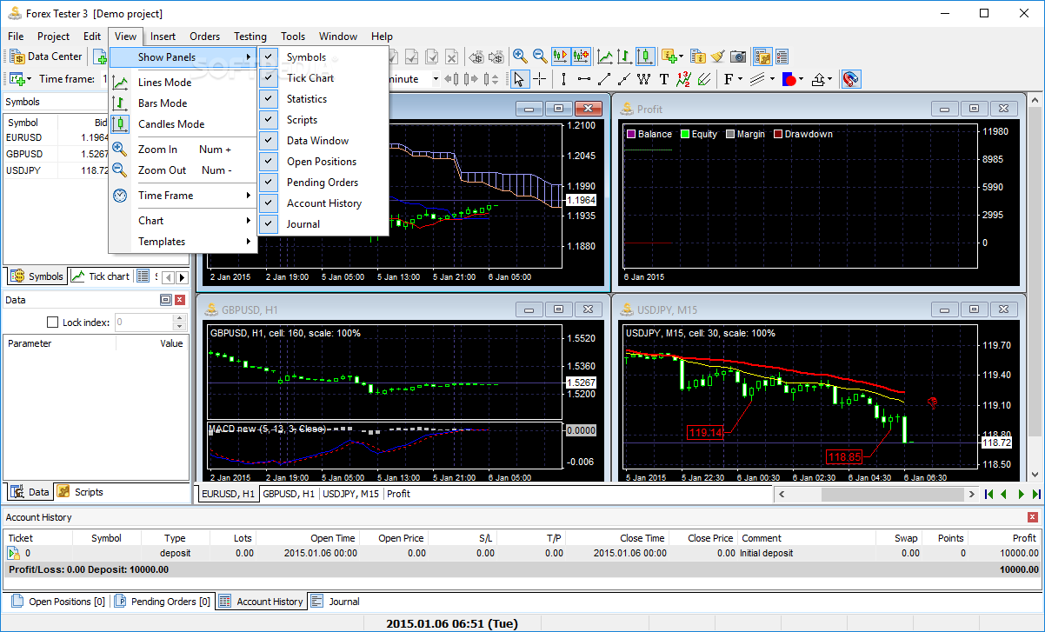Switch to Candles chart toolbar icon
Image resolution: width=1045 pixels, height=632 pixels.
click(x=645, y=57)
